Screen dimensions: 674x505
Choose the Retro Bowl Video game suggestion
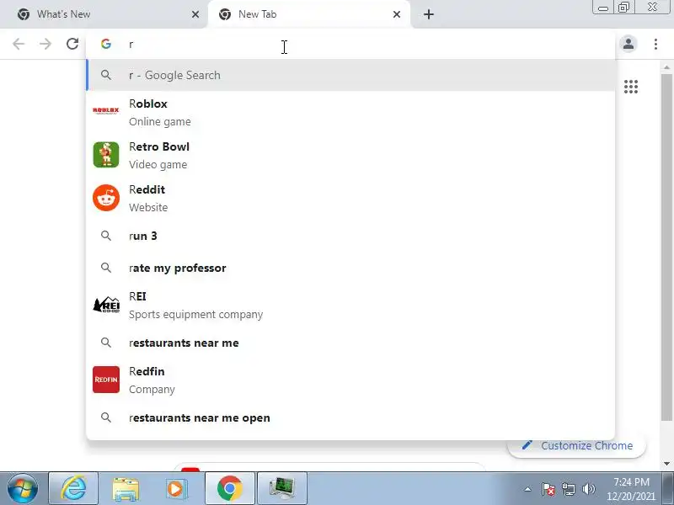point(350,156)
